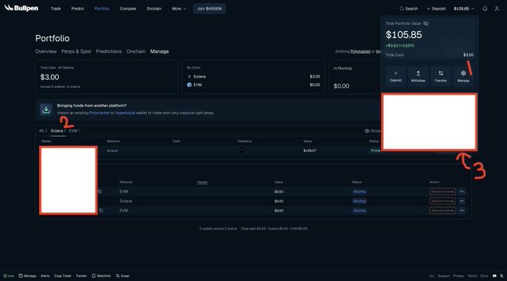
Task: Open the Support footer link
Action: 444,276
